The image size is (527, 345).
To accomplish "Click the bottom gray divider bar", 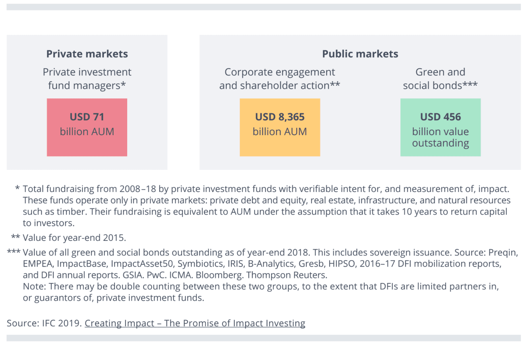I will click(263, 338).
